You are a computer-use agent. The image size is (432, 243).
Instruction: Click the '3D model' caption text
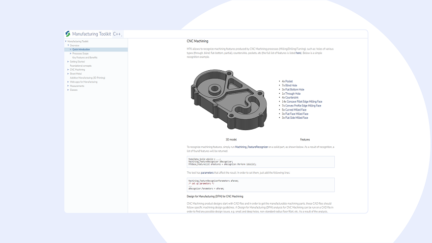231,140
